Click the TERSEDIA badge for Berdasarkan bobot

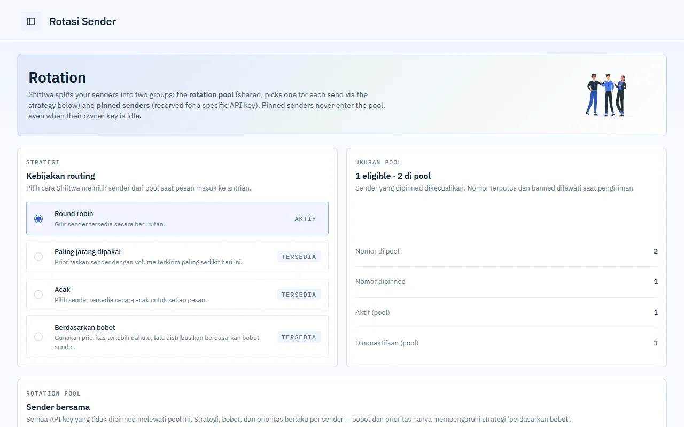point(299,337)
